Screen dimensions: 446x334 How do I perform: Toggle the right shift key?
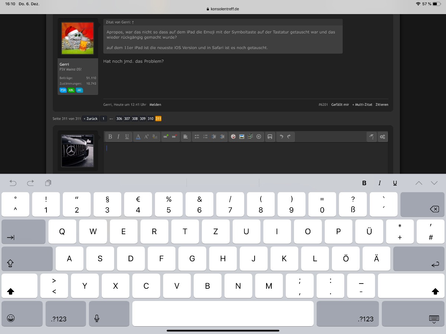tap(411, 286)
